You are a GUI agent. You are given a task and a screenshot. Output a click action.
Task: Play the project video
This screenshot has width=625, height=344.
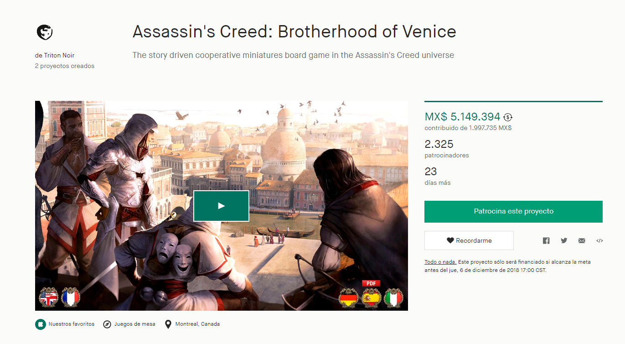(x=221, y=206)
